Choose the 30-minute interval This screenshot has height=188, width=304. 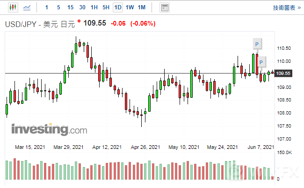82,7
